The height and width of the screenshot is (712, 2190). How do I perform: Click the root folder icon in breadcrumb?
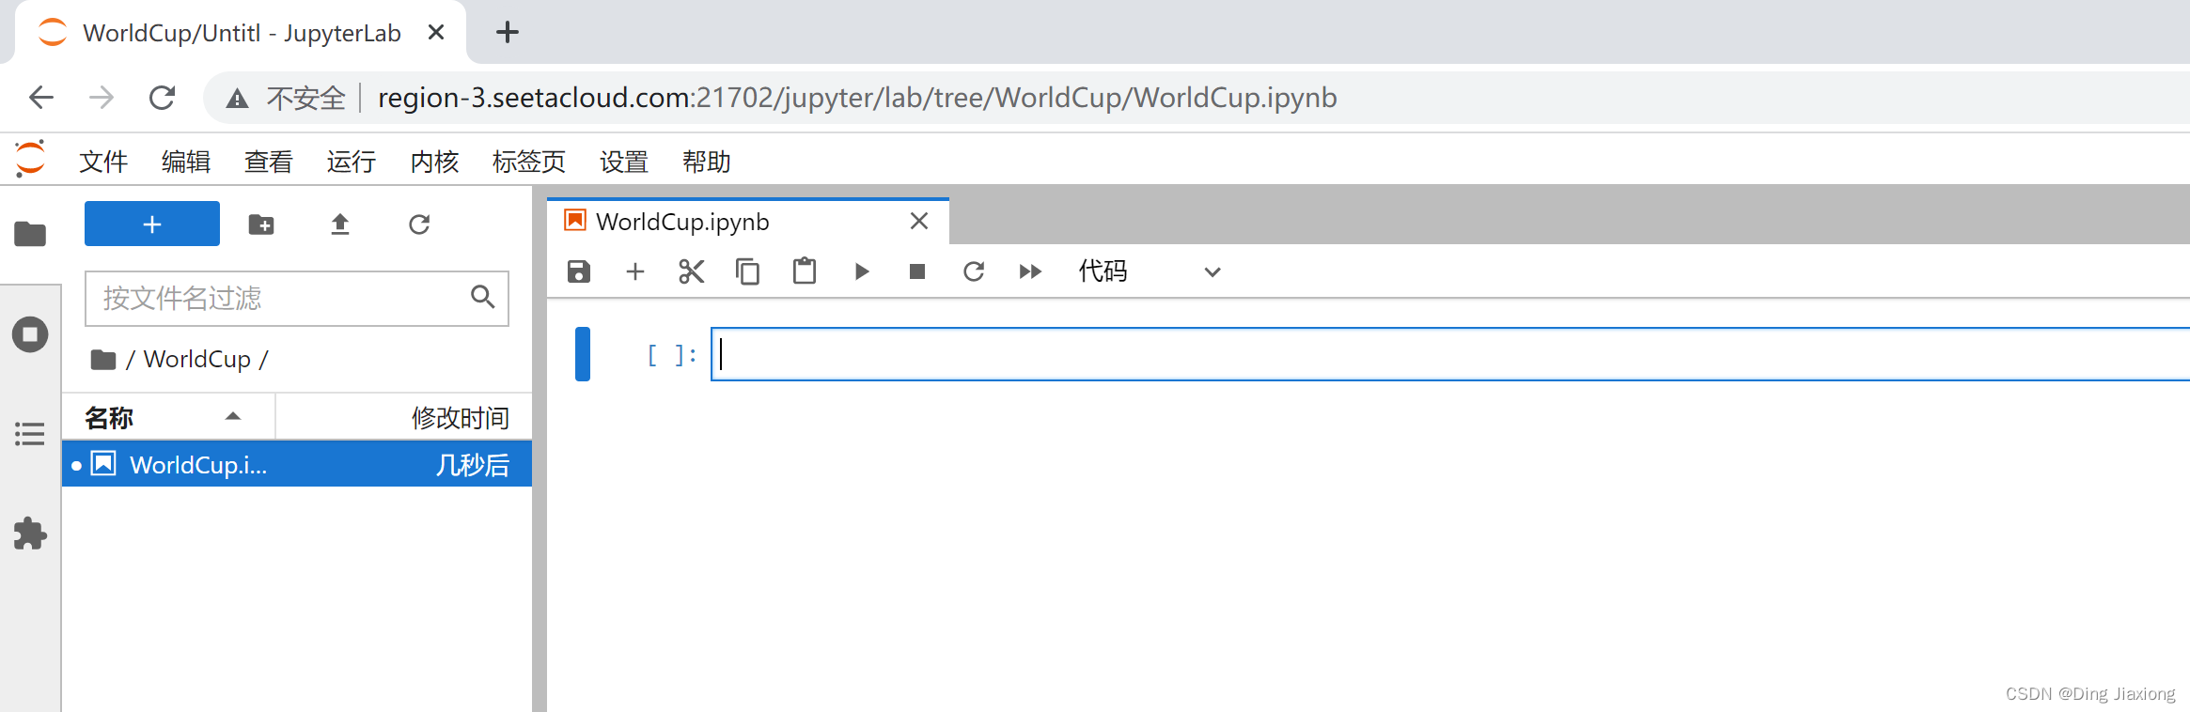coord(103,360)
